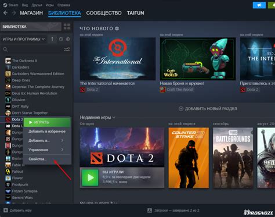This screenshot has width=275, height=217.
Task: Click the DiRT Rally game icon
Action: coord(8,106)
